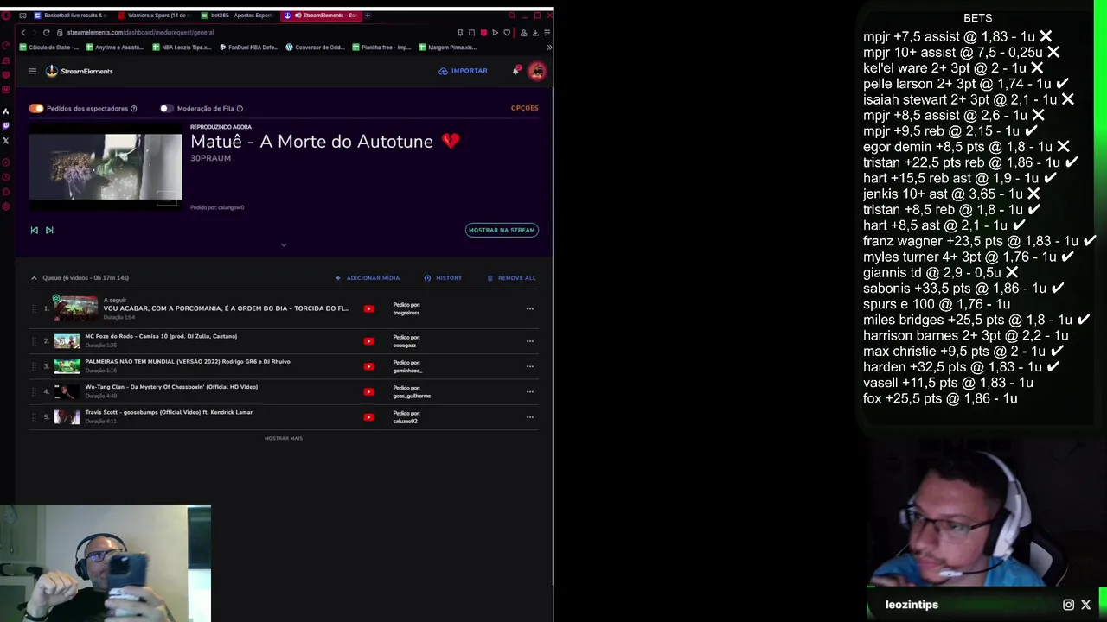1107x622 pixels.
Task: Click Mostrar Mais below the queue
Action: coord(284,438)
